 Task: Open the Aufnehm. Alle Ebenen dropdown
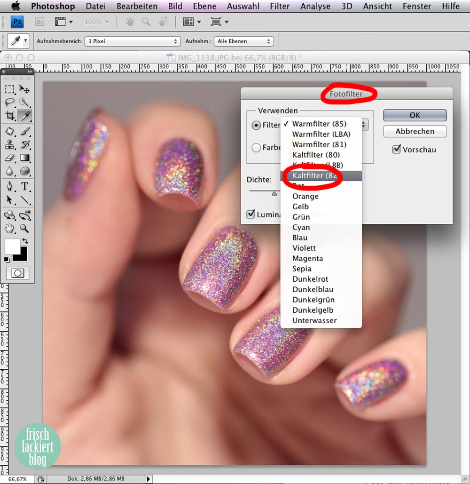243,41
